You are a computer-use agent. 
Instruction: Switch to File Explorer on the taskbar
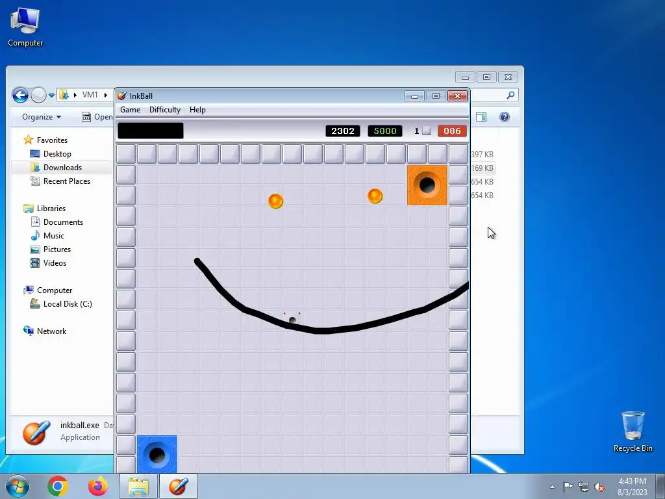coord(138,486)
